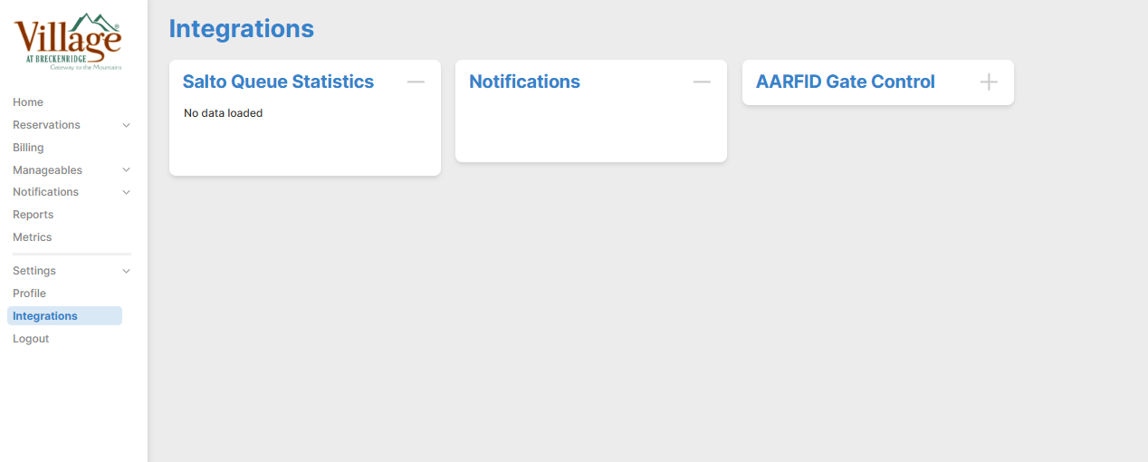Click the 'No data loaded' text
The width and height of the screenshot is (1148, 462).
click(223, 113)
